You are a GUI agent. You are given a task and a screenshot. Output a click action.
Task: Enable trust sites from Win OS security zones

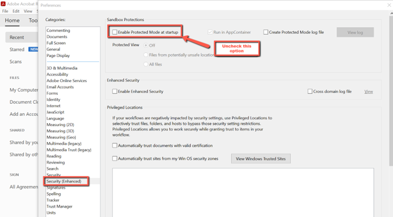click(x=115, y=159)
